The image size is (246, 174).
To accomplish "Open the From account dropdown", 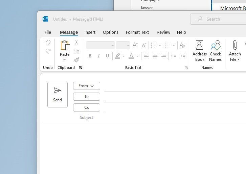I will [87, 86].
